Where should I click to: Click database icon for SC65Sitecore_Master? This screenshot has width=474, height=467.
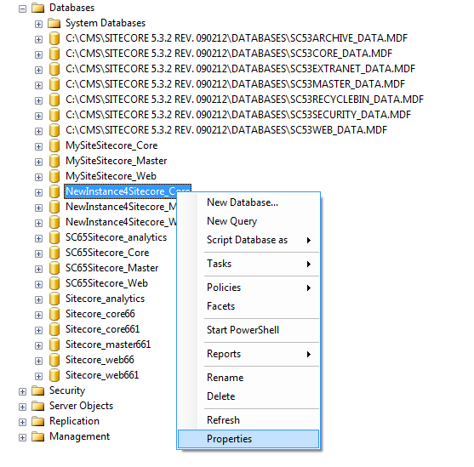(x=54, y=268)
